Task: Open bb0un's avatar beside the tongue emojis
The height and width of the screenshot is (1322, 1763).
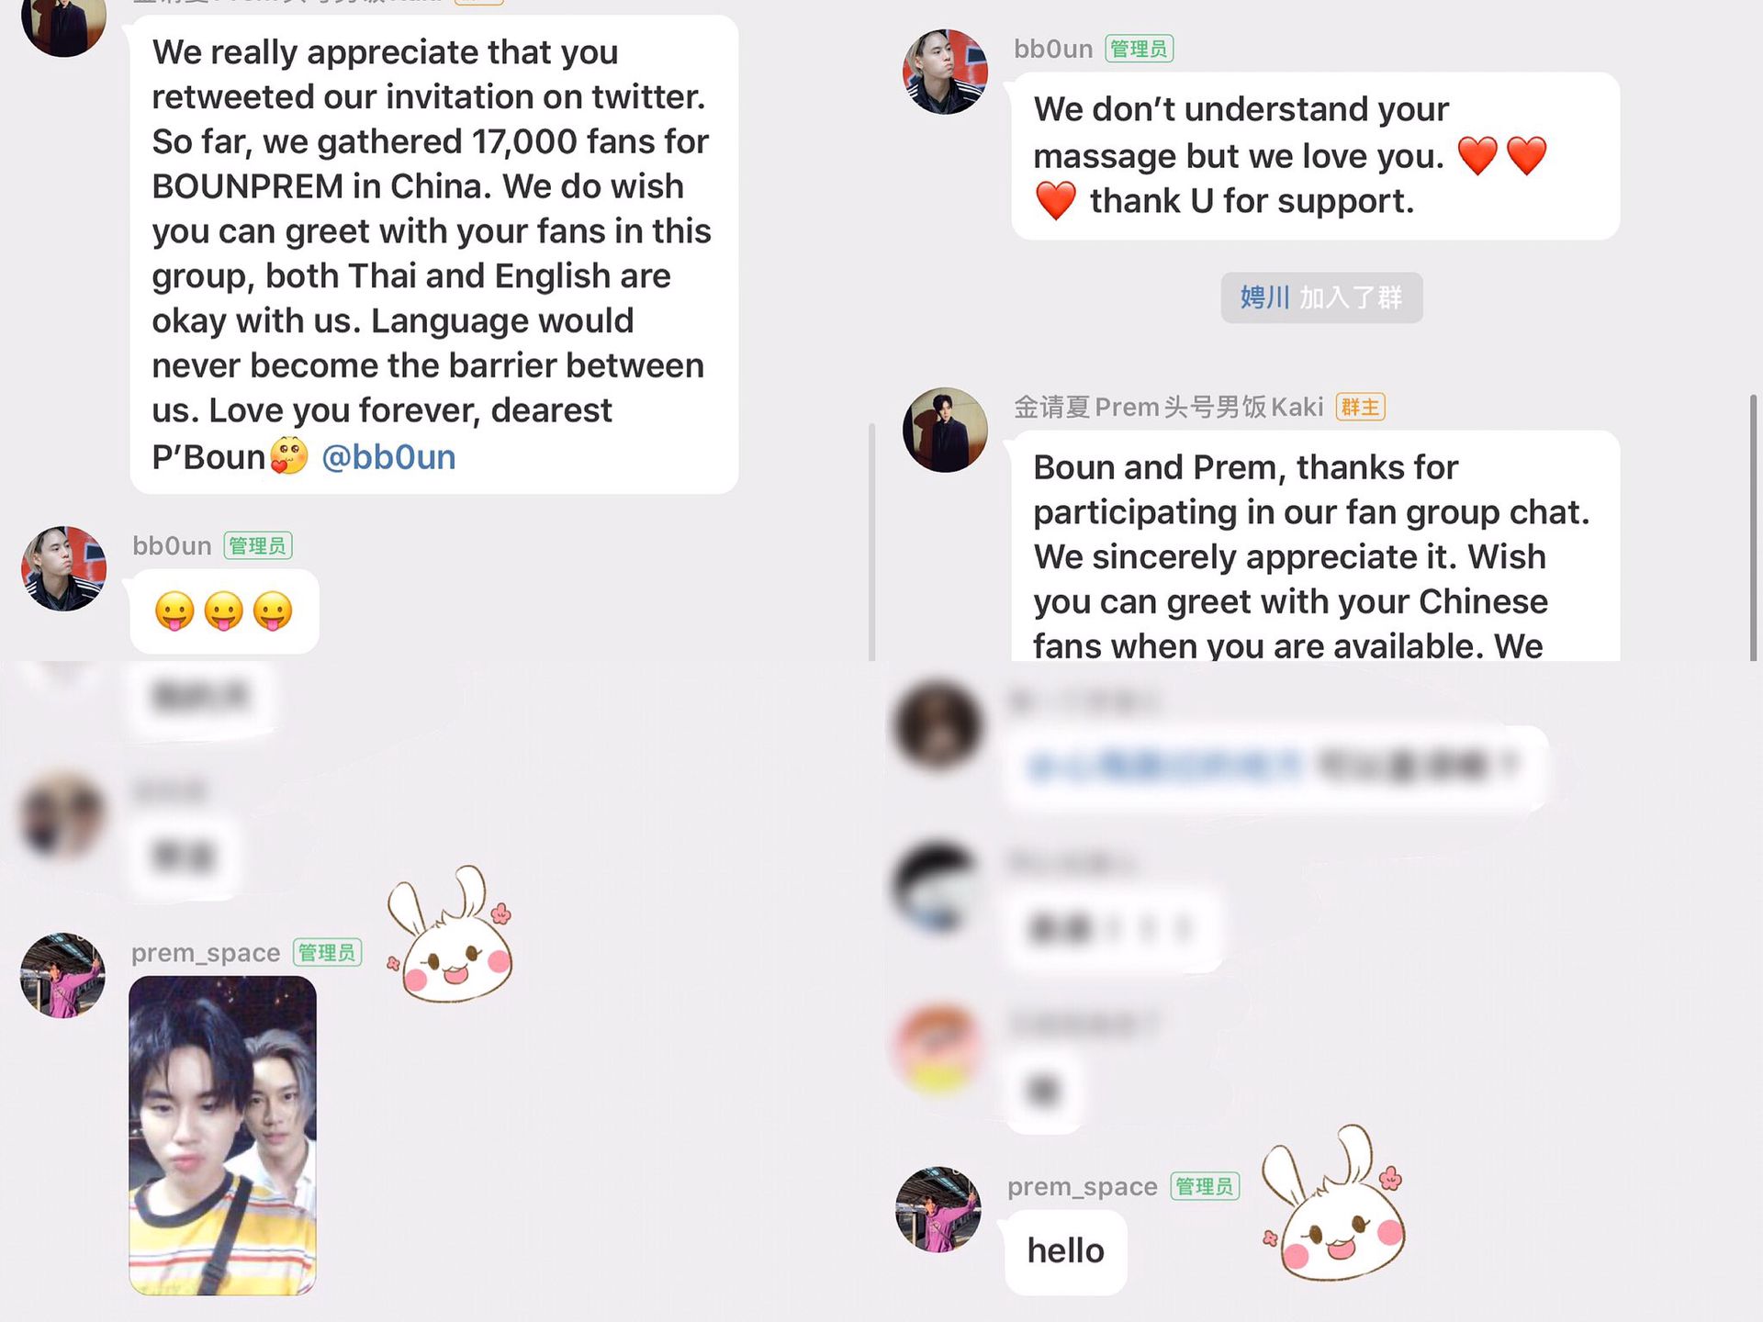Action: pyautogui.click(x=63, y=568)
